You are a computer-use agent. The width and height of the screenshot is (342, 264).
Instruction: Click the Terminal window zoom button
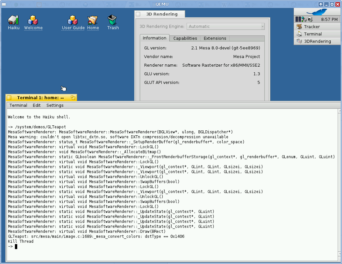[73, 98]
